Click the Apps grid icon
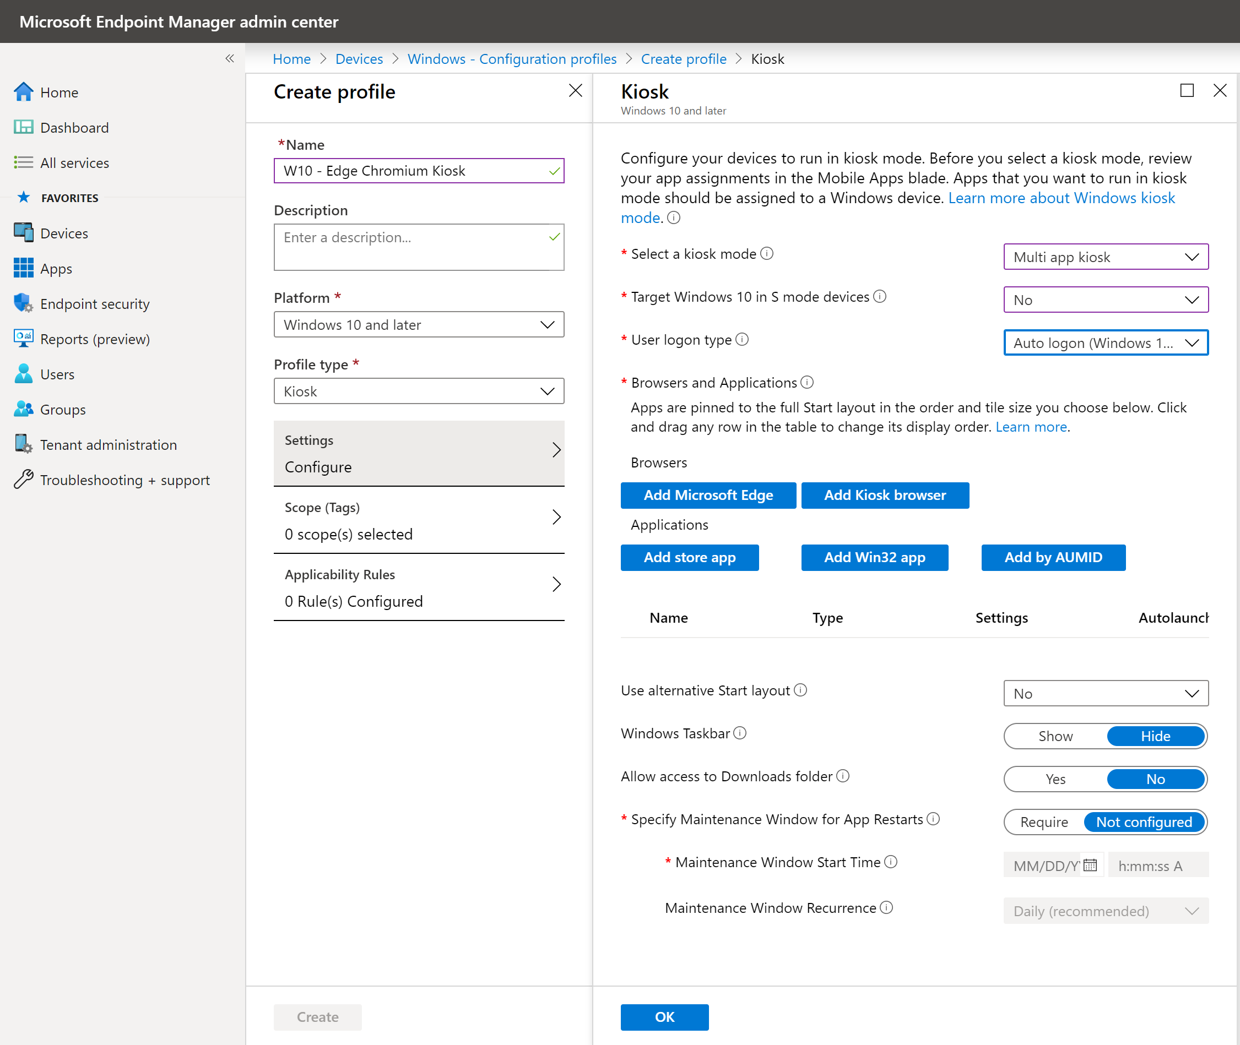 click(x=23, y=268)
